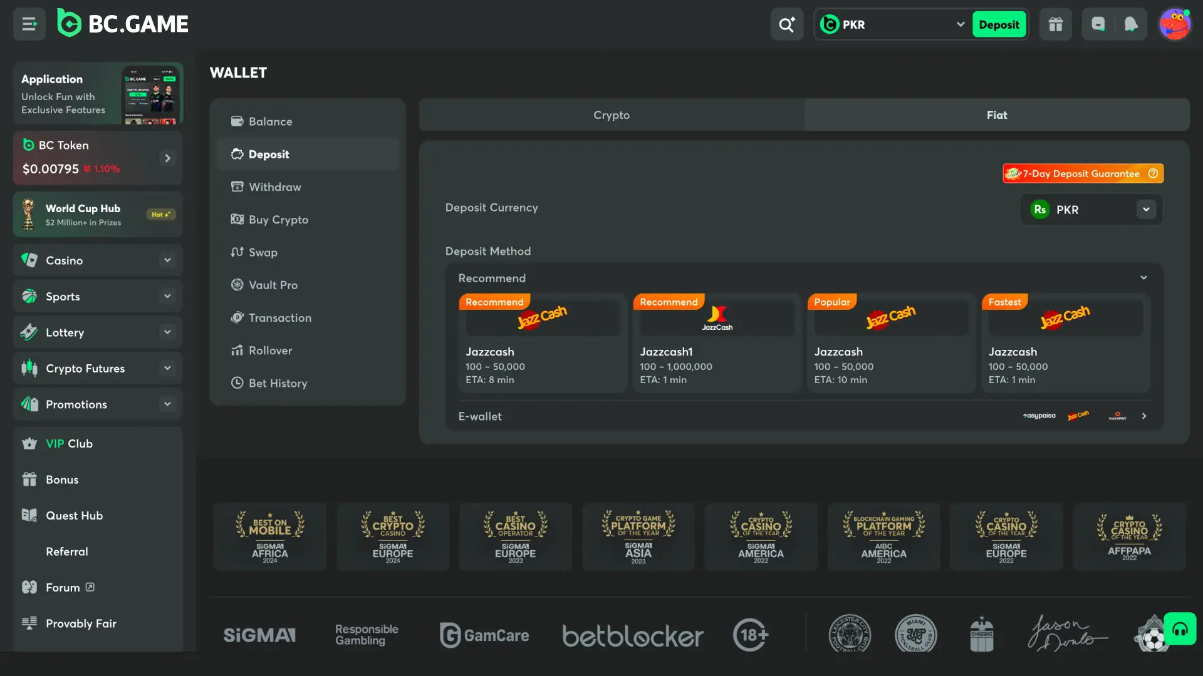Open the search icon in header
1203x676 pixels.
tap(787, 24)
